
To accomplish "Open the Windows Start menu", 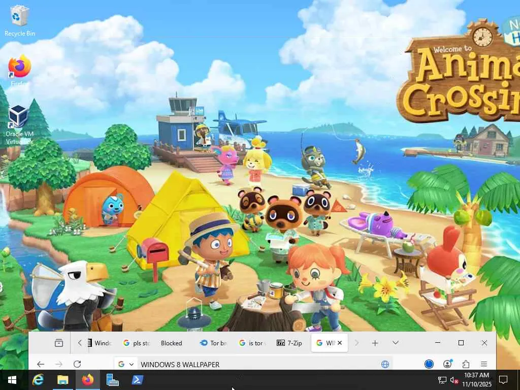I will (x=12, y=380).
